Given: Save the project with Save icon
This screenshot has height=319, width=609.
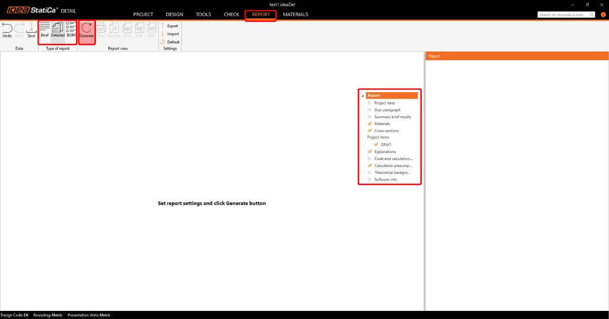Looking at the screenshot, I should click(31, 30).
